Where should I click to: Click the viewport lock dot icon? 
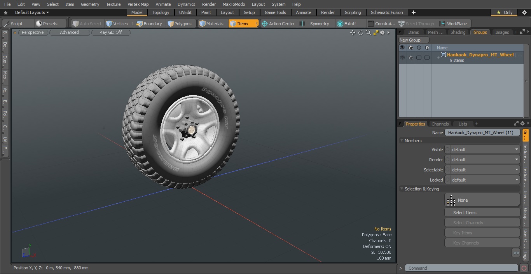pos(15,33)
